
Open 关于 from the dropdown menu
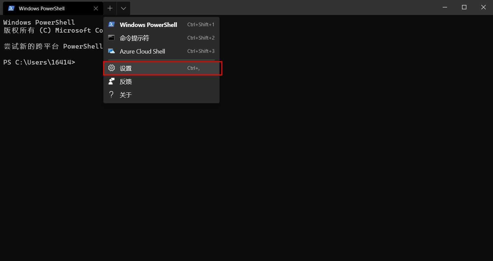[x=161, y=95]
